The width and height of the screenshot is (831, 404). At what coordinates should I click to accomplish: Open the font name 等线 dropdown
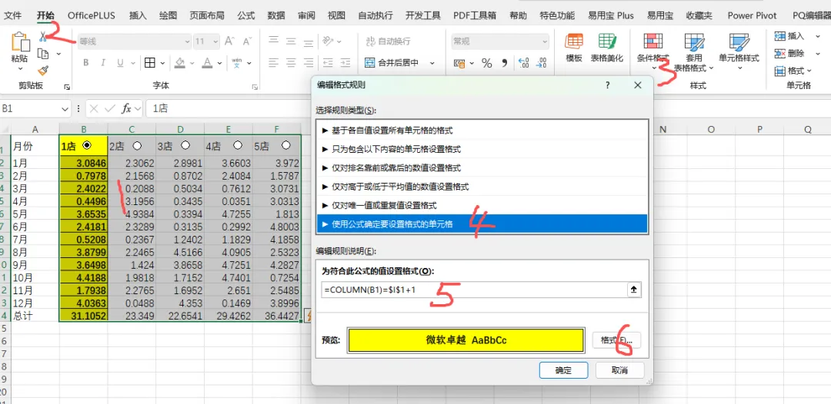(x=187, y=41)
